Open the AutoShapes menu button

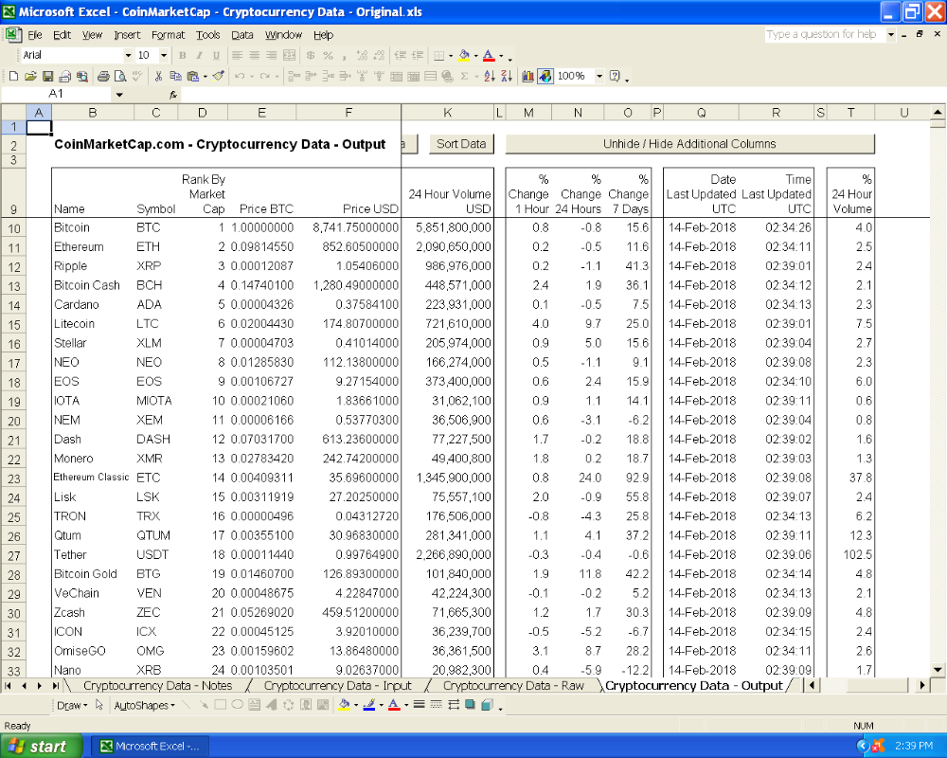pyautogui.click(x=144, y=705)
